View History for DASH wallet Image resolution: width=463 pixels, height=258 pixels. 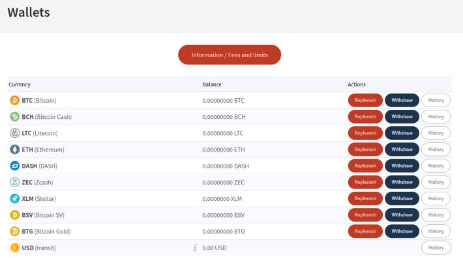tap(436, 166)
